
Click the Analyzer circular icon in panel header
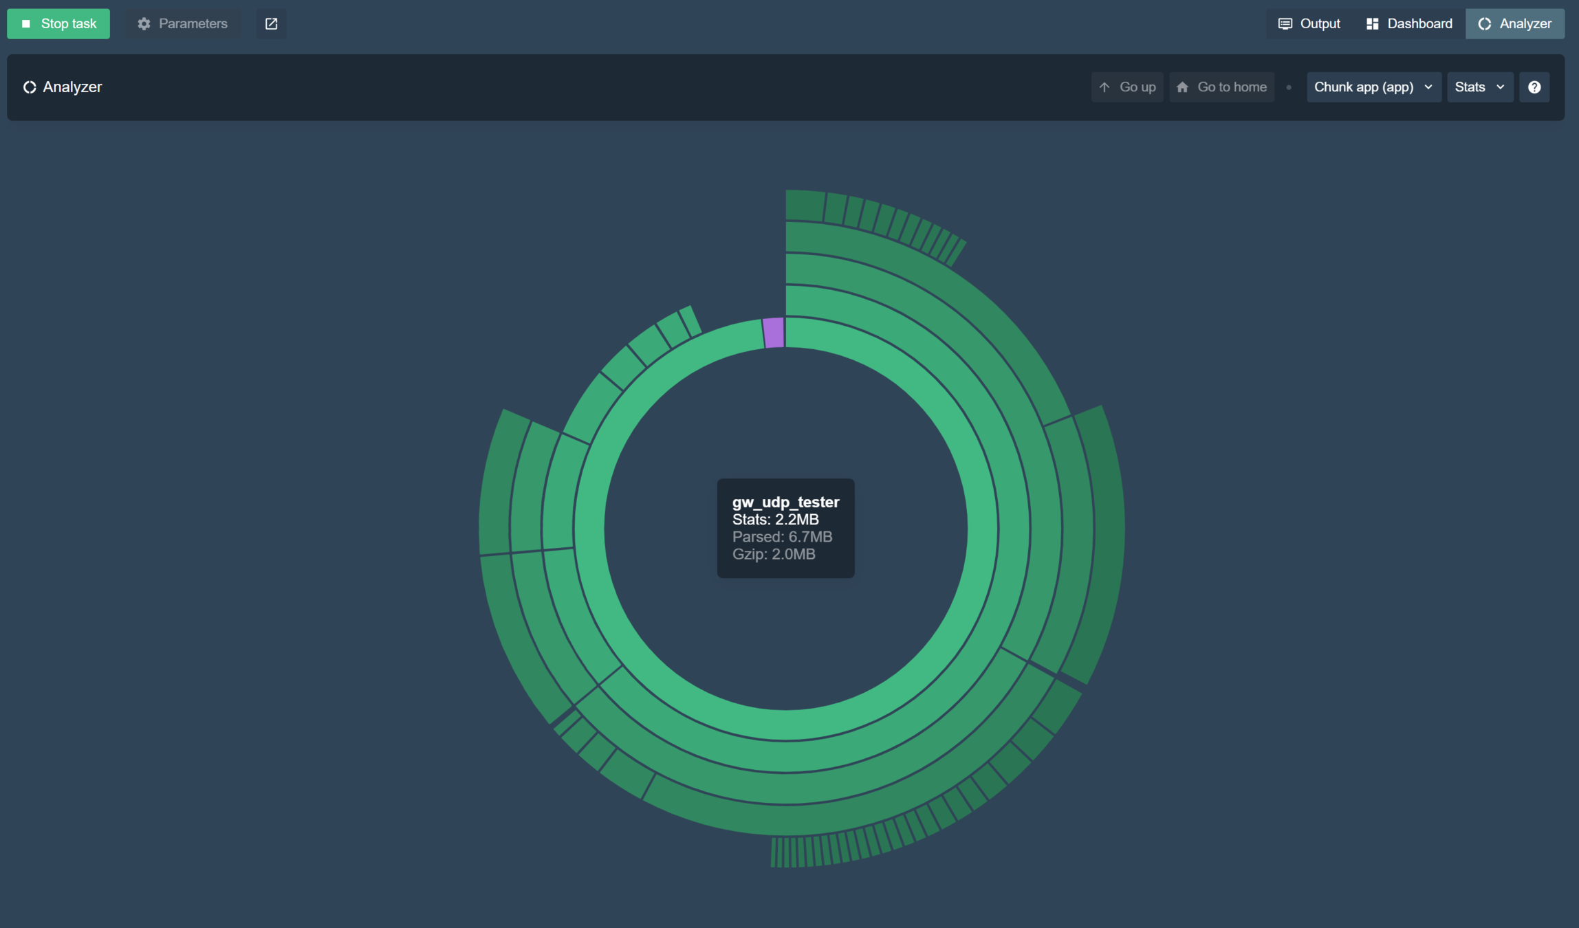pyautogui.click(x=30, y=87)
